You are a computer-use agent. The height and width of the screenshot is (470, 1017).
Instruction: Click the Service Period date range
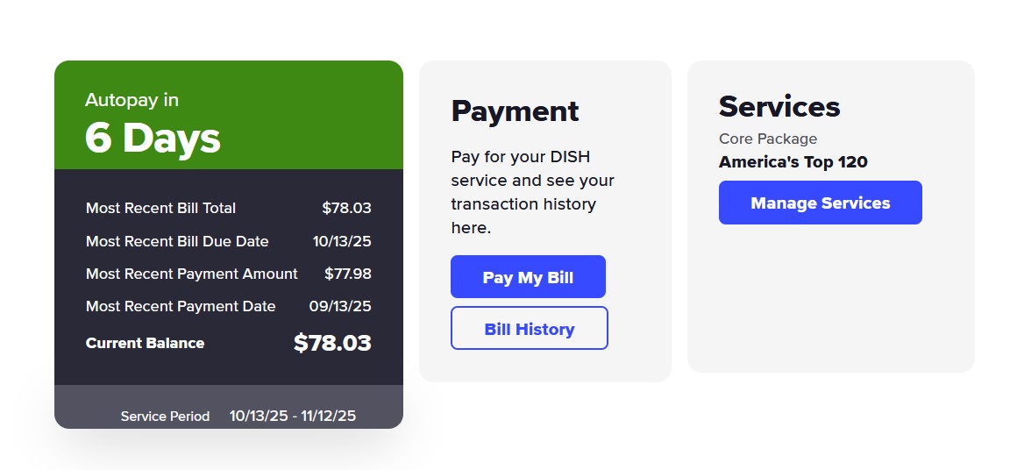tap(293, 416)
